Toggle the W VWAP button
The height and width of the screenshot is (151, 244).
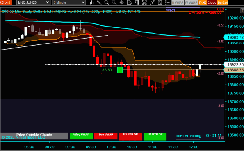(x=191, y=2)
